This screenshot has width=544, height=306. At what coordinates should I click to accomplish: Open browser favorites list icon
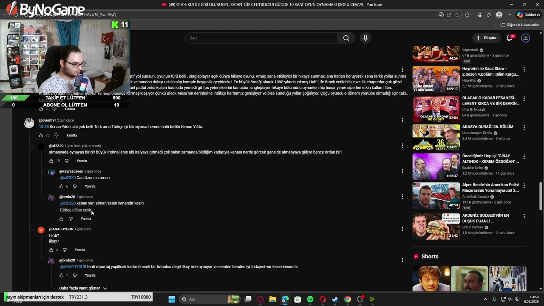489,15
